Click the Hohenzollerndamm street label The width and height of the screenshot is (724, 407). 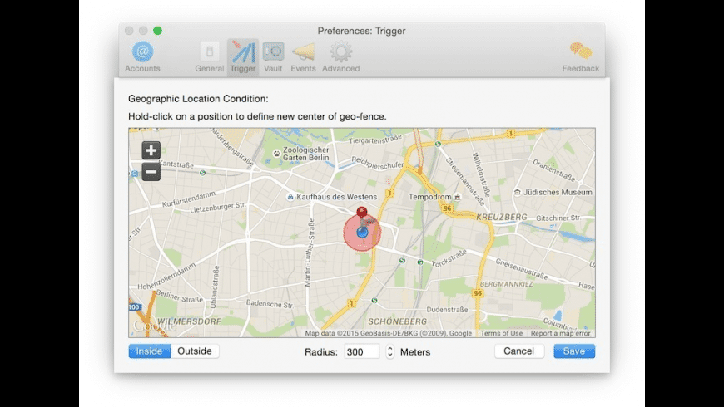(166, 277)
